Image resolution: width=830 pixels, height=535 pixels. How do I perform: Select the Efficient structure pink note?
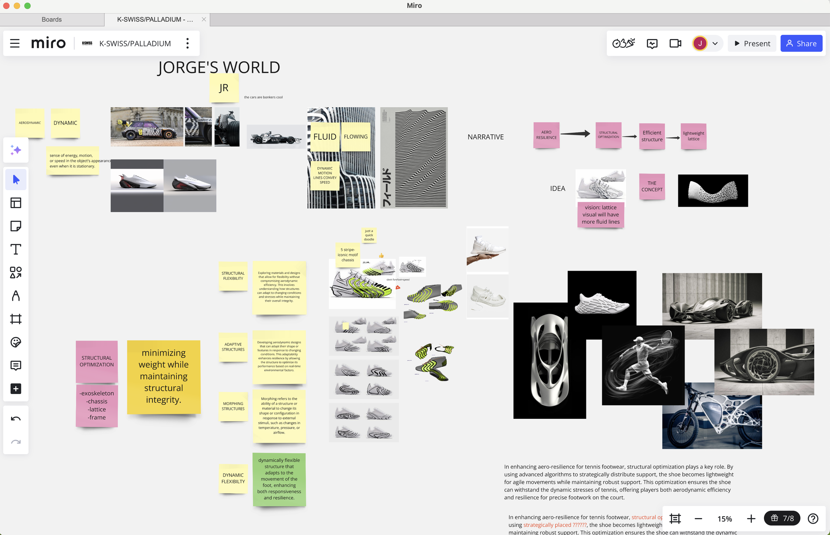pyautogui.click(x=652, y=136)
